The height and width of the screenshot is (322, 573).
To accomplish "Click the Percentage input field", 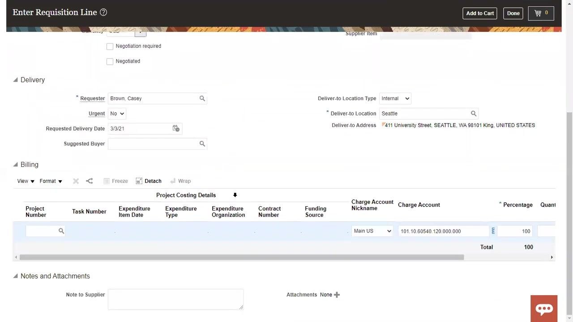I will pyautogui.click(x=515, y=231).
